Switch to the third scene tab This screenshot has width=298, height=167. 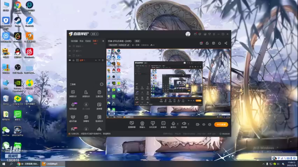point(88,41)
